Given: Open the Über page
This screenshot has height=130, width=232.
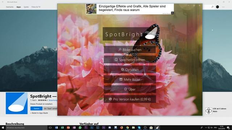Looking at the screenshot, I should tap(130, 89).
